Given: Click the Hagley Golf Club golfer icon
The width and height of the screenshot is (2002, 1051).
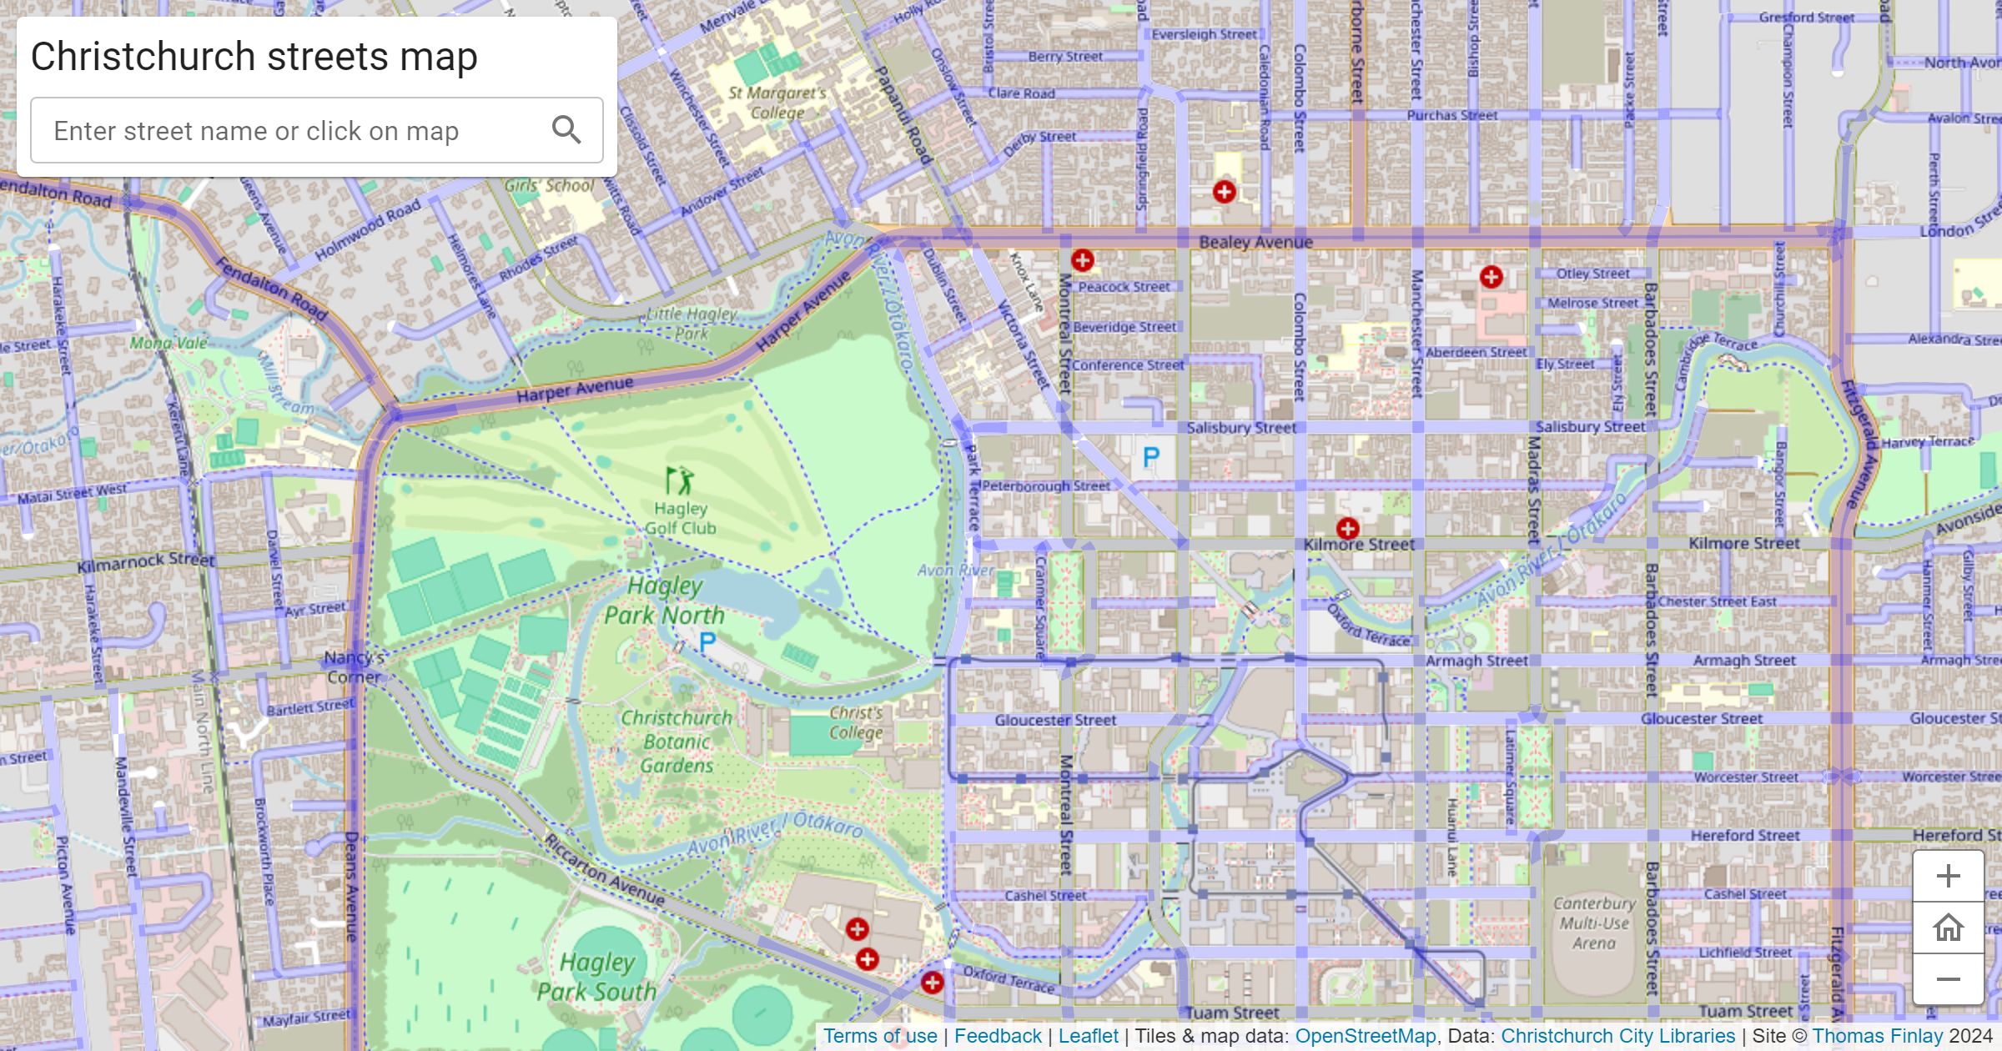Looking at the screenshot, I should tap(680, 480).
